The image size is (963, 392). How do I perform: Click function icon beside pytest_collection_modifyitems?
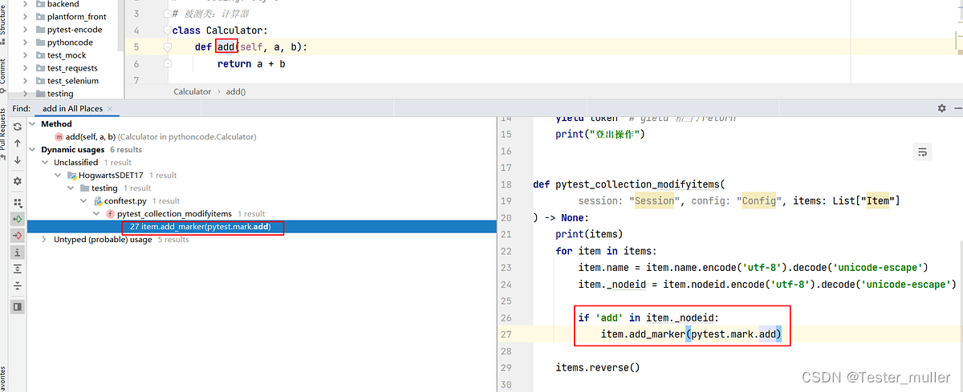click(x=110, y=213)
